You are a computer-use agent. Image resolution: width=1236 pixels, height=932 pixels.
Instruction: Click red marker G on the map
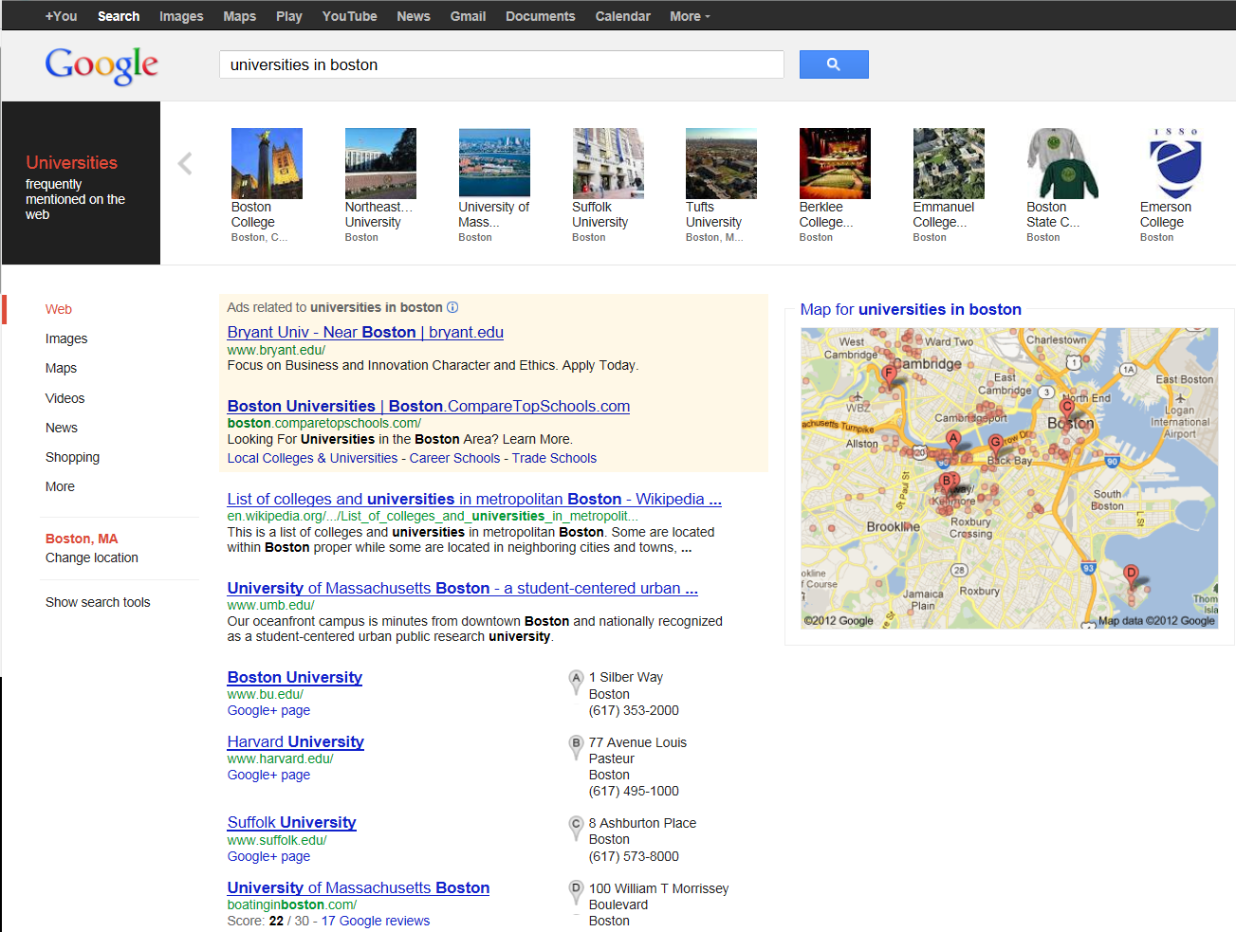995,444
